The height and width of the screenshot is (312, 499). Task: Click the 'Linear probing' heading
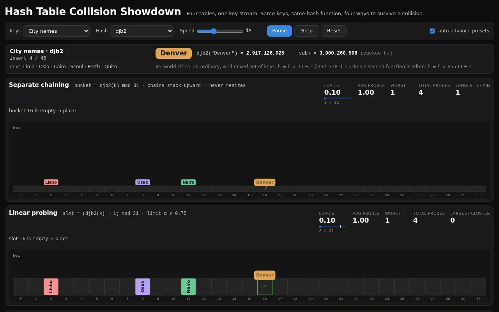(x=33, y=213)
